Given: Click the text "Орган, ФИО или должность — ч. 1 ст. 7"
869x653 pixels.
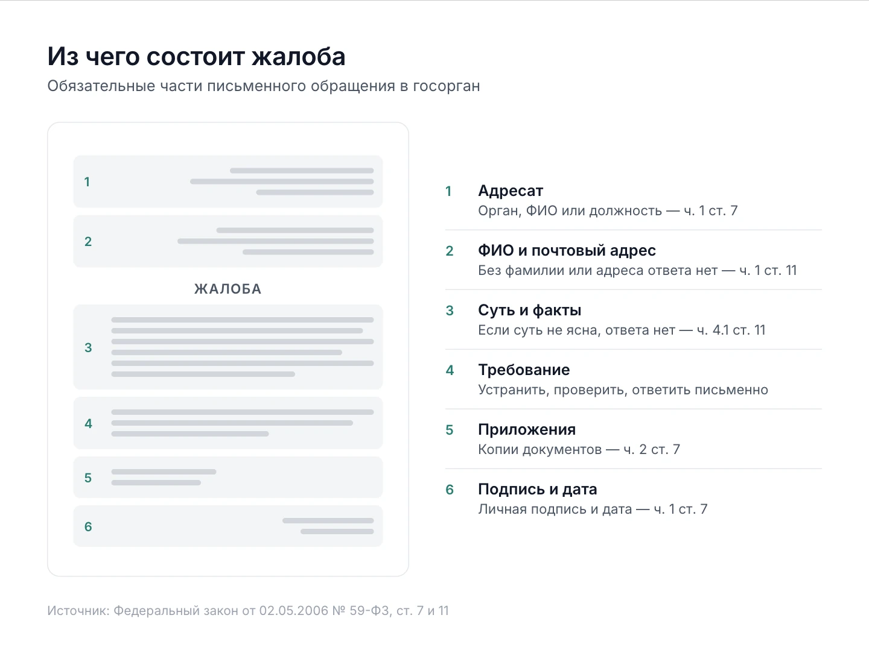Looking at the screenshot, I should [x=608, y=211].
